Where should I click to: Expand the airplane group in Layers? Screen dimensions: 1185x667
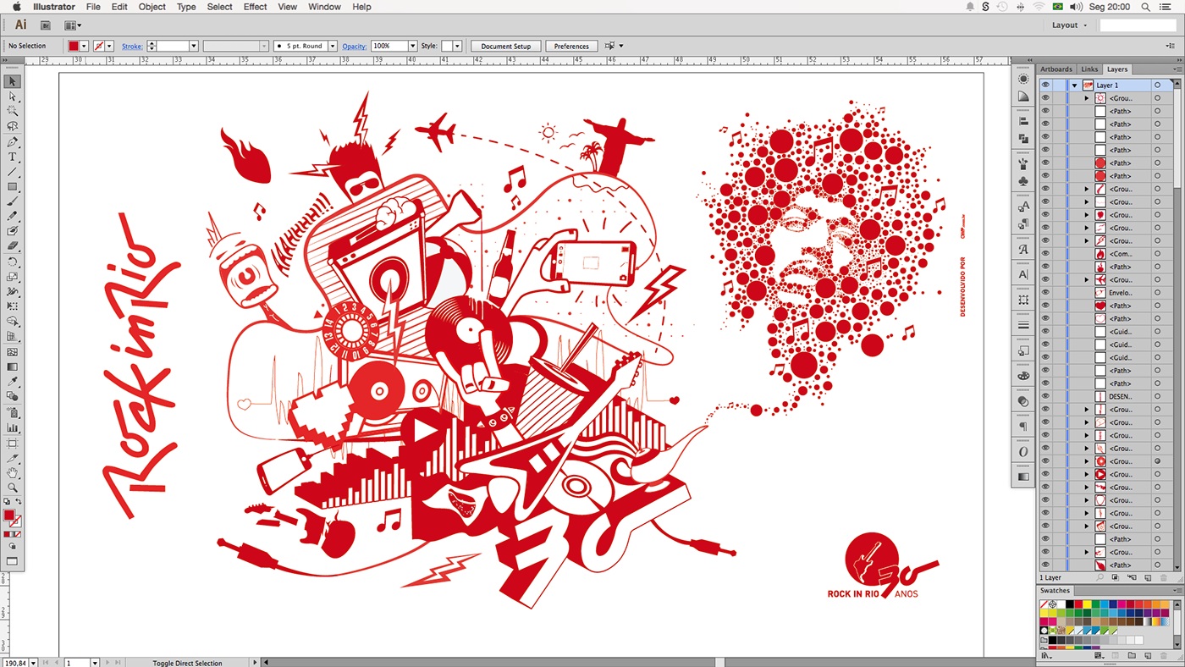point(1087,279)
